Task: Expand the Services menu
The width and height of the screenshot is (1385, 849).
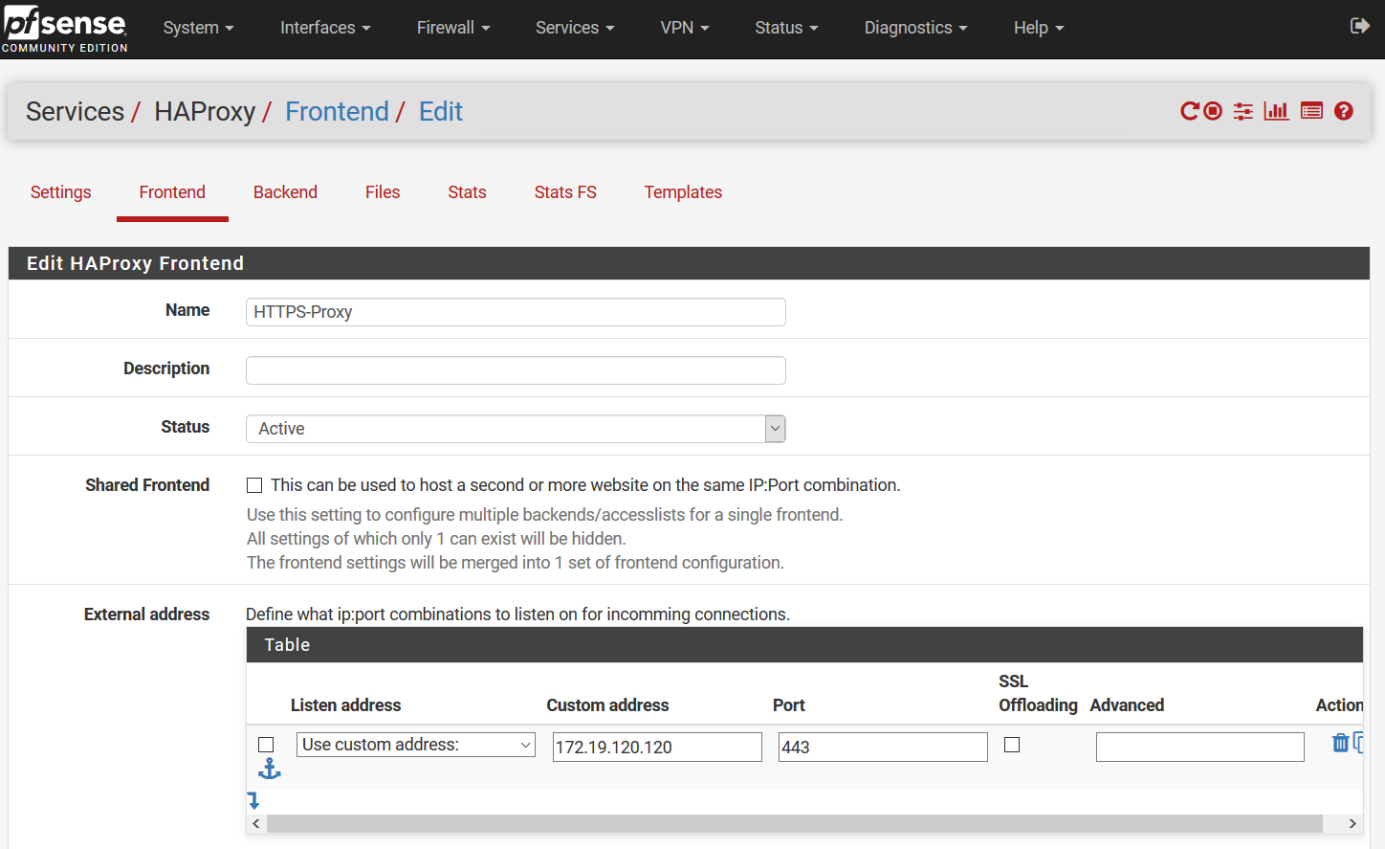Action: tap(575, 28)
